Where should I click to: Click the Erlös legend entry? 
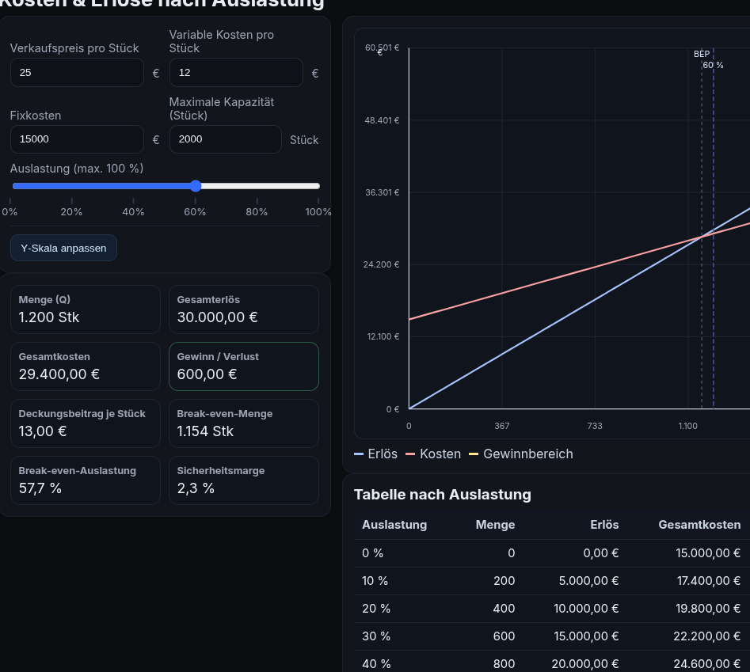(x=376, y=454)
